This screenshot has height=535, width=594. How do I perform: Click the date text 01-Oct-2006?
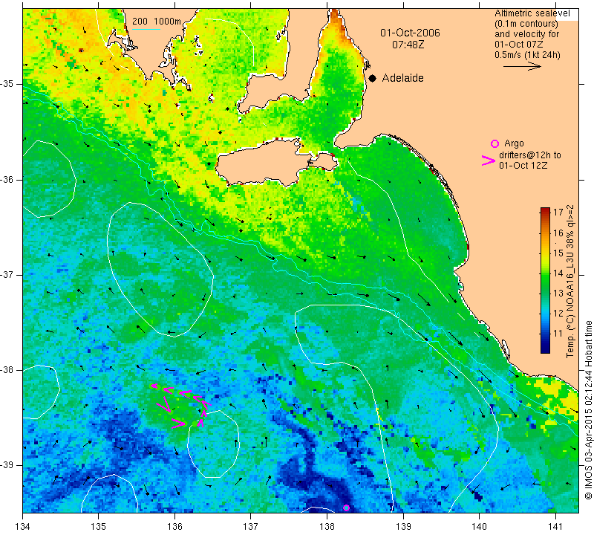click(x=411, y=33)
